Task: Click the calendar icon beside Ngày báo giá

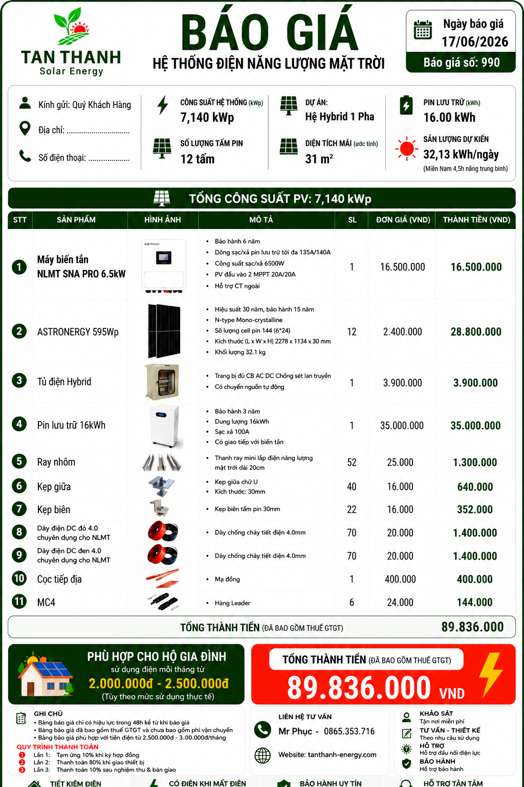Action: click(x=423, y=30)
